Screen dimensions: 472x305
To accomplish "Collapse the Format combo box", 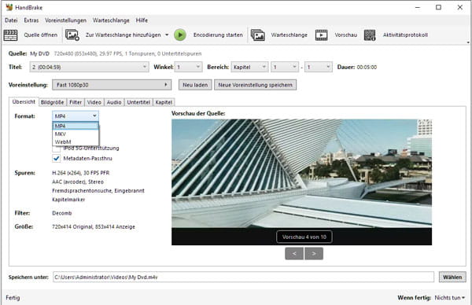I will 76,116.
